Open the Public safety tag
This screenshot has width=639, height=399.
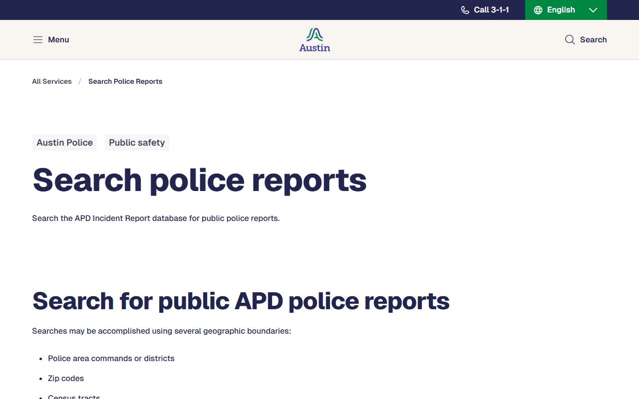pos(137,143)
